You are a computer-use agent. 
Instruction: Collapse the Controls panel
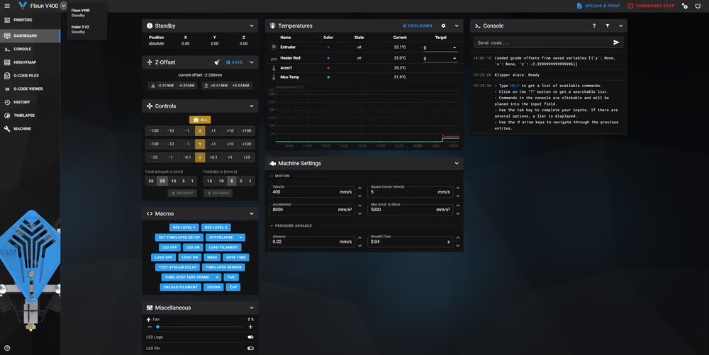click(252, 106)
